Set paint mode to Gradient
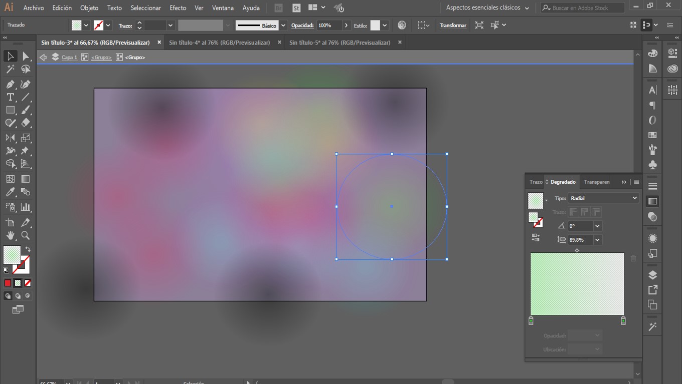Viewport: 682px width, 384px height. pos(18,283)
